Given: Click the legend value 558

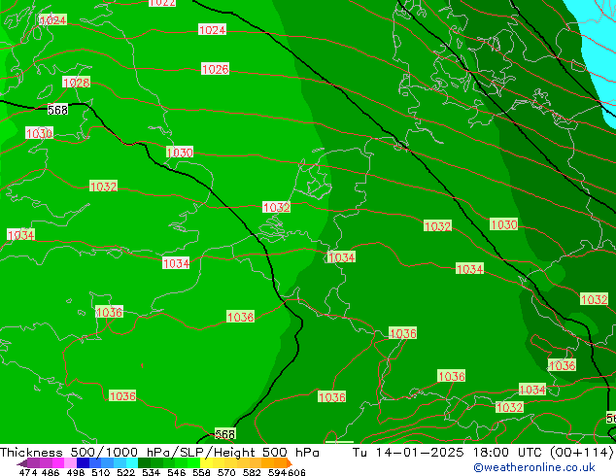Looking at the screenshot, I should coord(201,472).
